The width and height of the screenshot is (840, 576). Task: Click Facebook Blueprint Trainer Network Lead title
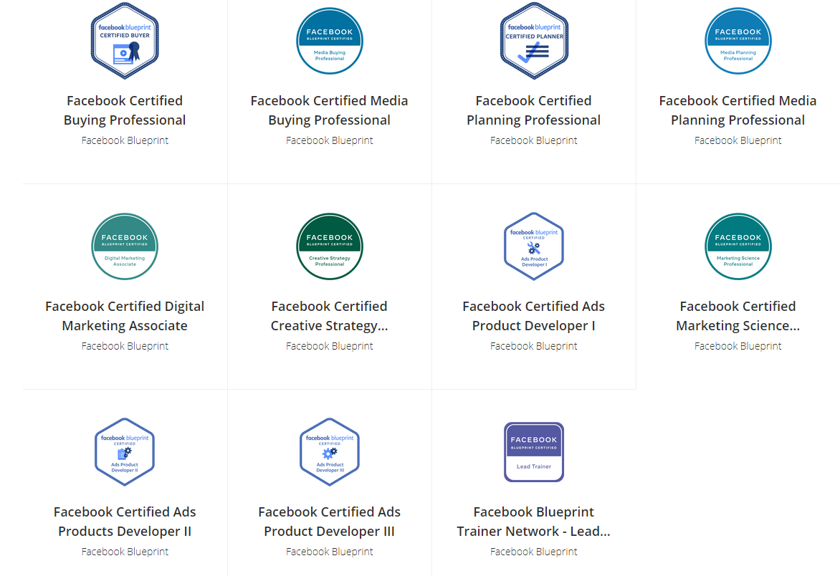click(x=534, y=522)
